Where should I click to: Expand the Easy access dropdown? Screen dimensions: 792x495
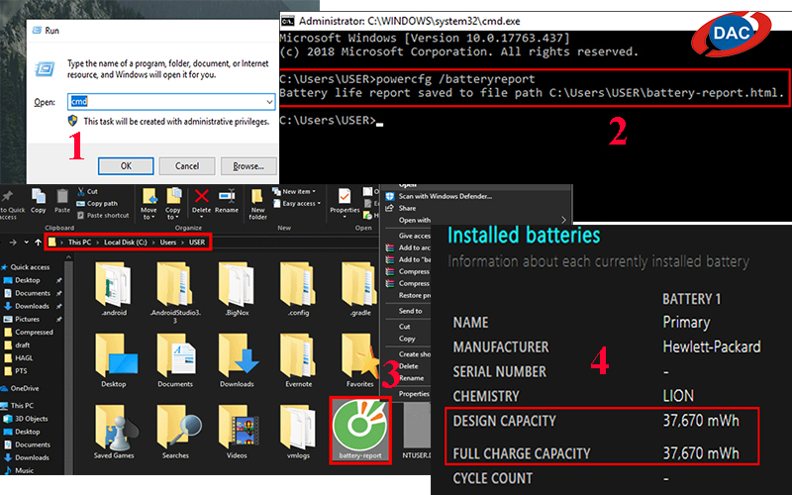(x=300, y=203)
